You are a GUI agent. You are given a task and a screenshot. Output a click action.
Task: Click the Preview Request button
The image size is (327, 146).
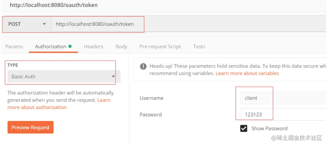coord(30,127)
